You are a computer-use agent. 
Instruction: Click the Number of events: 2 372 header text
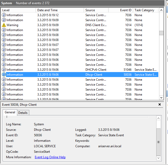[33, 3]
